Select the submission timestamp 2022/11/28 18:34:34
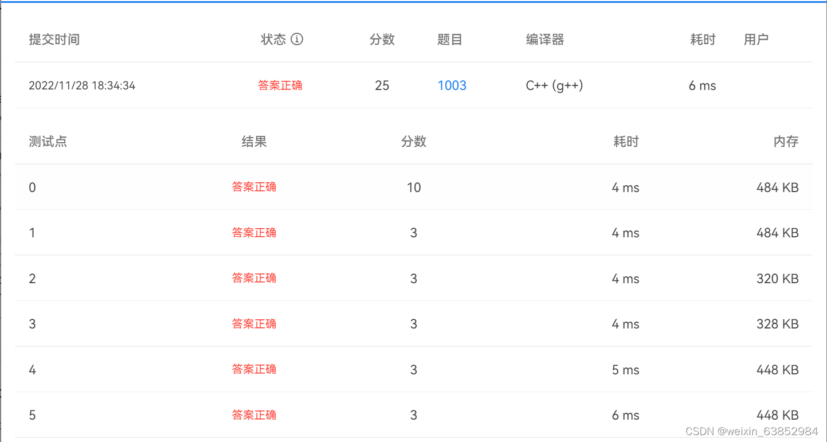This screenshot has width=827, height=442. click(82, 85)
